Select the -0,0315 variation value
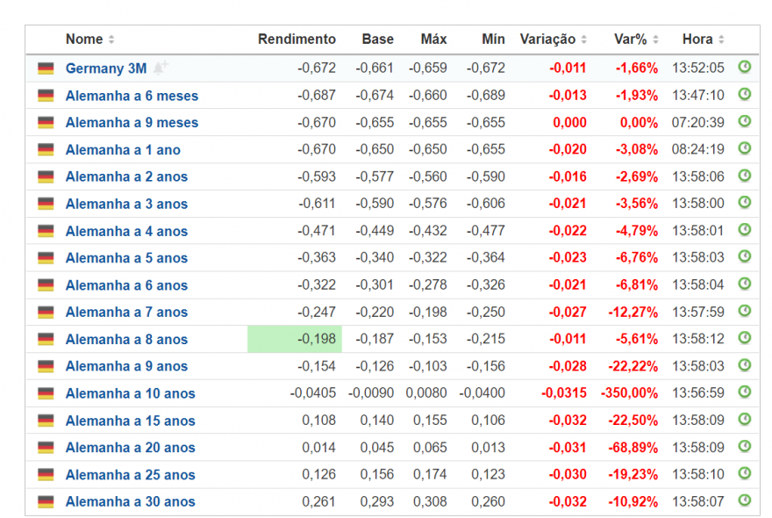Image resolution: width=772 pixels, height=518 pixels. click(564, 393)
